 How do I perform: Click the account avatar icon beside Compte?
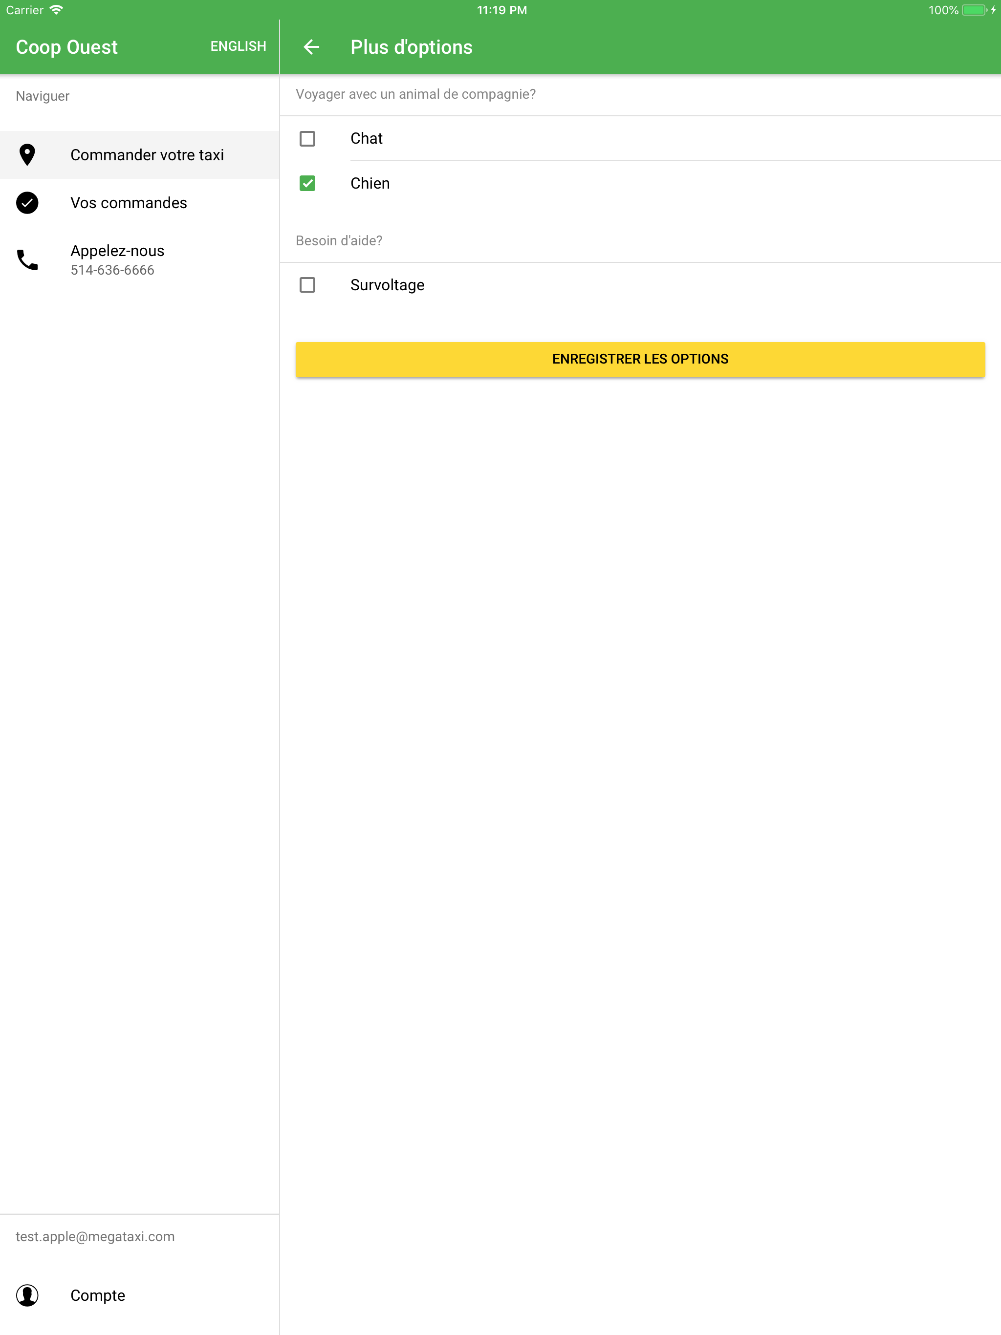click(27, 1295)
